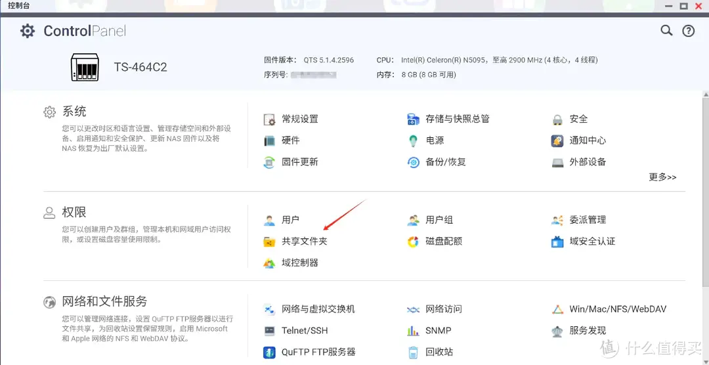Open the 固件更新 icon
The image size is (709, 365).
pos(269,162)
